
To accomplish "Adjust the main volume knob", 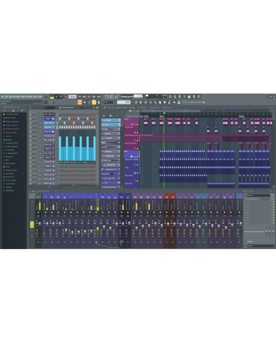I will (46, 97).
